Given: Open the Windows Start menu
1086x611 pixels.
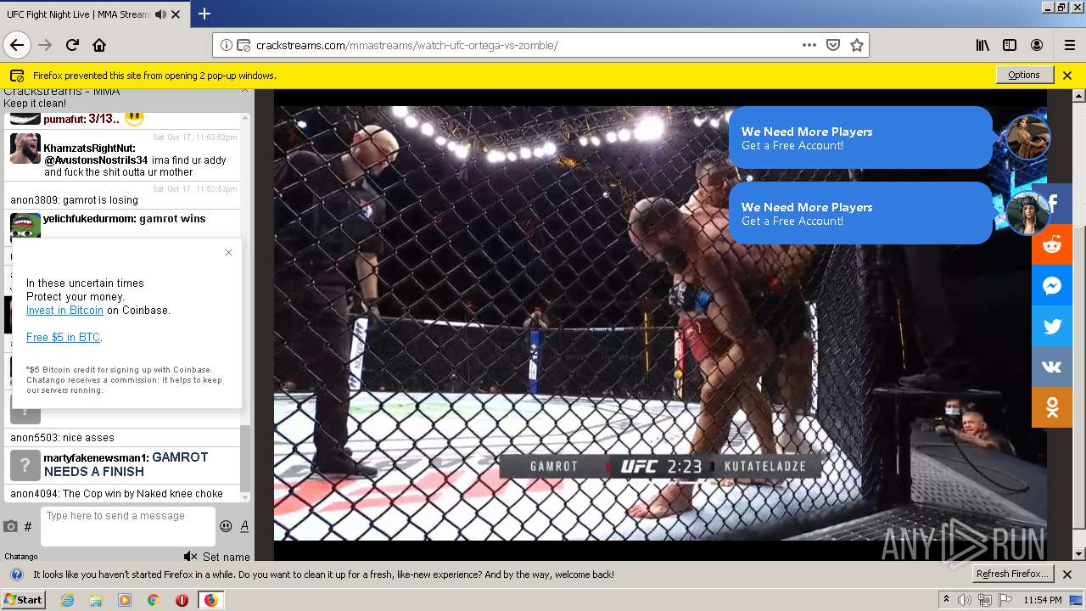Looking at the screenshot, I should pyautogui.click(x=24, y=599).
